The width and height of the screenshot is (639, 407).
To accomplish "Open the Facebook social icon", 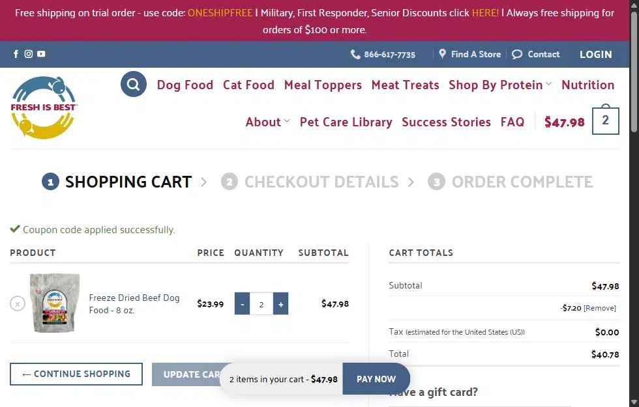I will 16,53.
